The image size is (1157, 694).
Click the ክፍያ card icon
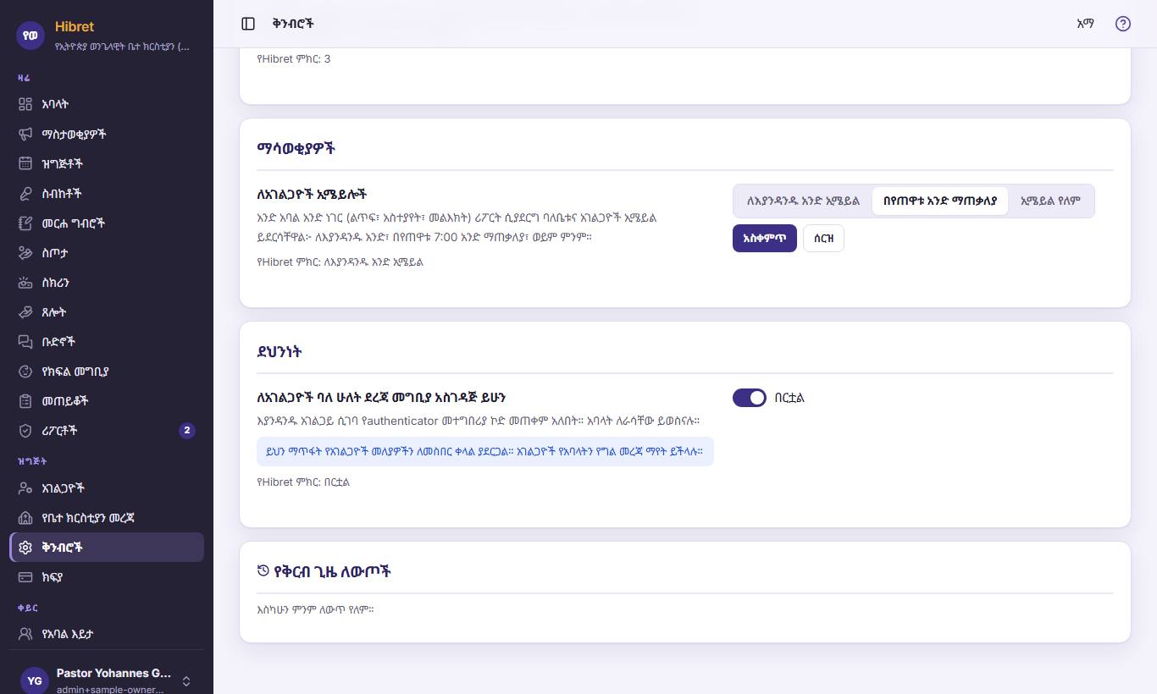25,577
